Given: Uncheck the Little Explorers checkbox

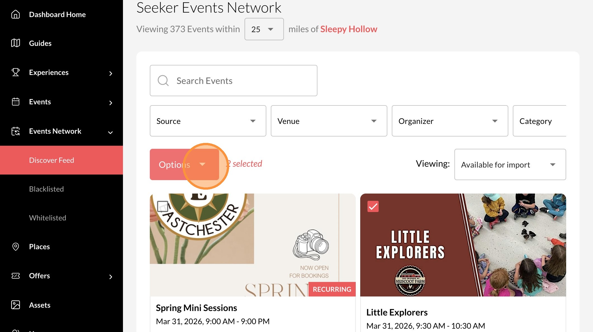Looking at the screenshot, I should [x=373, y=206].
